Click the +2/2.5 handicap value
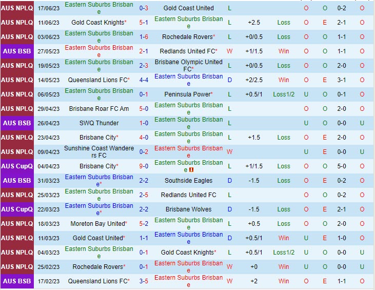Screen dimensions: 375x290 click(254, 80)
